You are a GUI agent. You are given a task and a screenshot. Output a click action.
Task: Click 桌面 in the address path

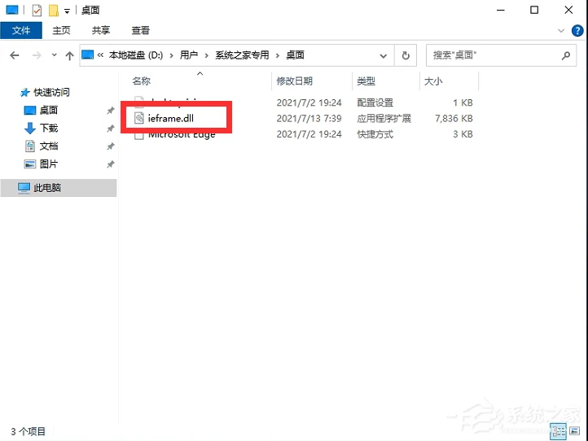pyautogui.click(x=295, y=55)
